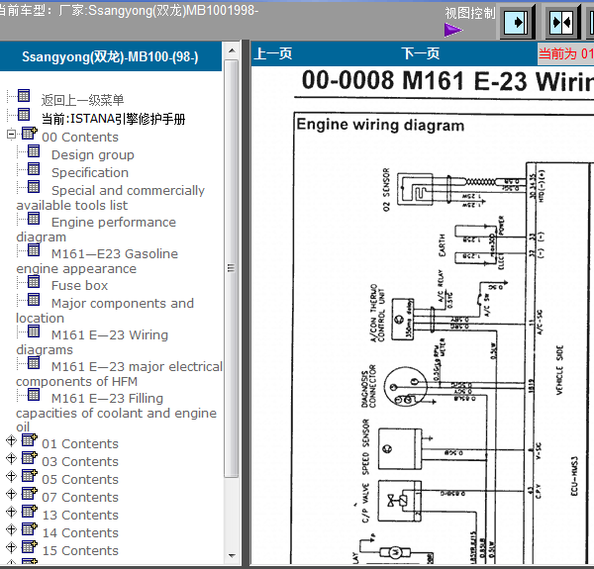Click the page icon beside Major components
This screenshot has width=594, height=569.
click(x=34, y=300)
